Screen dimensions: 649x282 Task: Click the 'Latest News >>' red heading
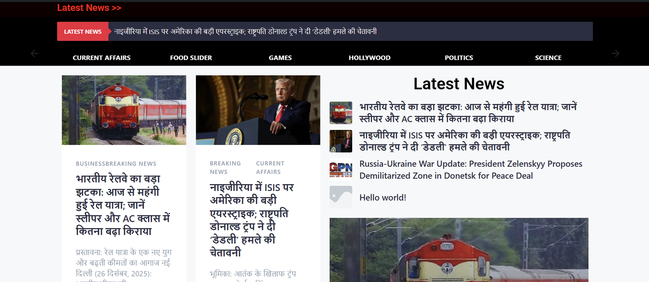(x=89, y=8)
